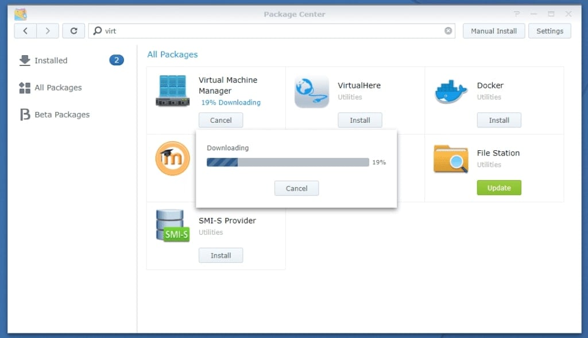
Task: Click the Docker package name
Action: (490, 86)
